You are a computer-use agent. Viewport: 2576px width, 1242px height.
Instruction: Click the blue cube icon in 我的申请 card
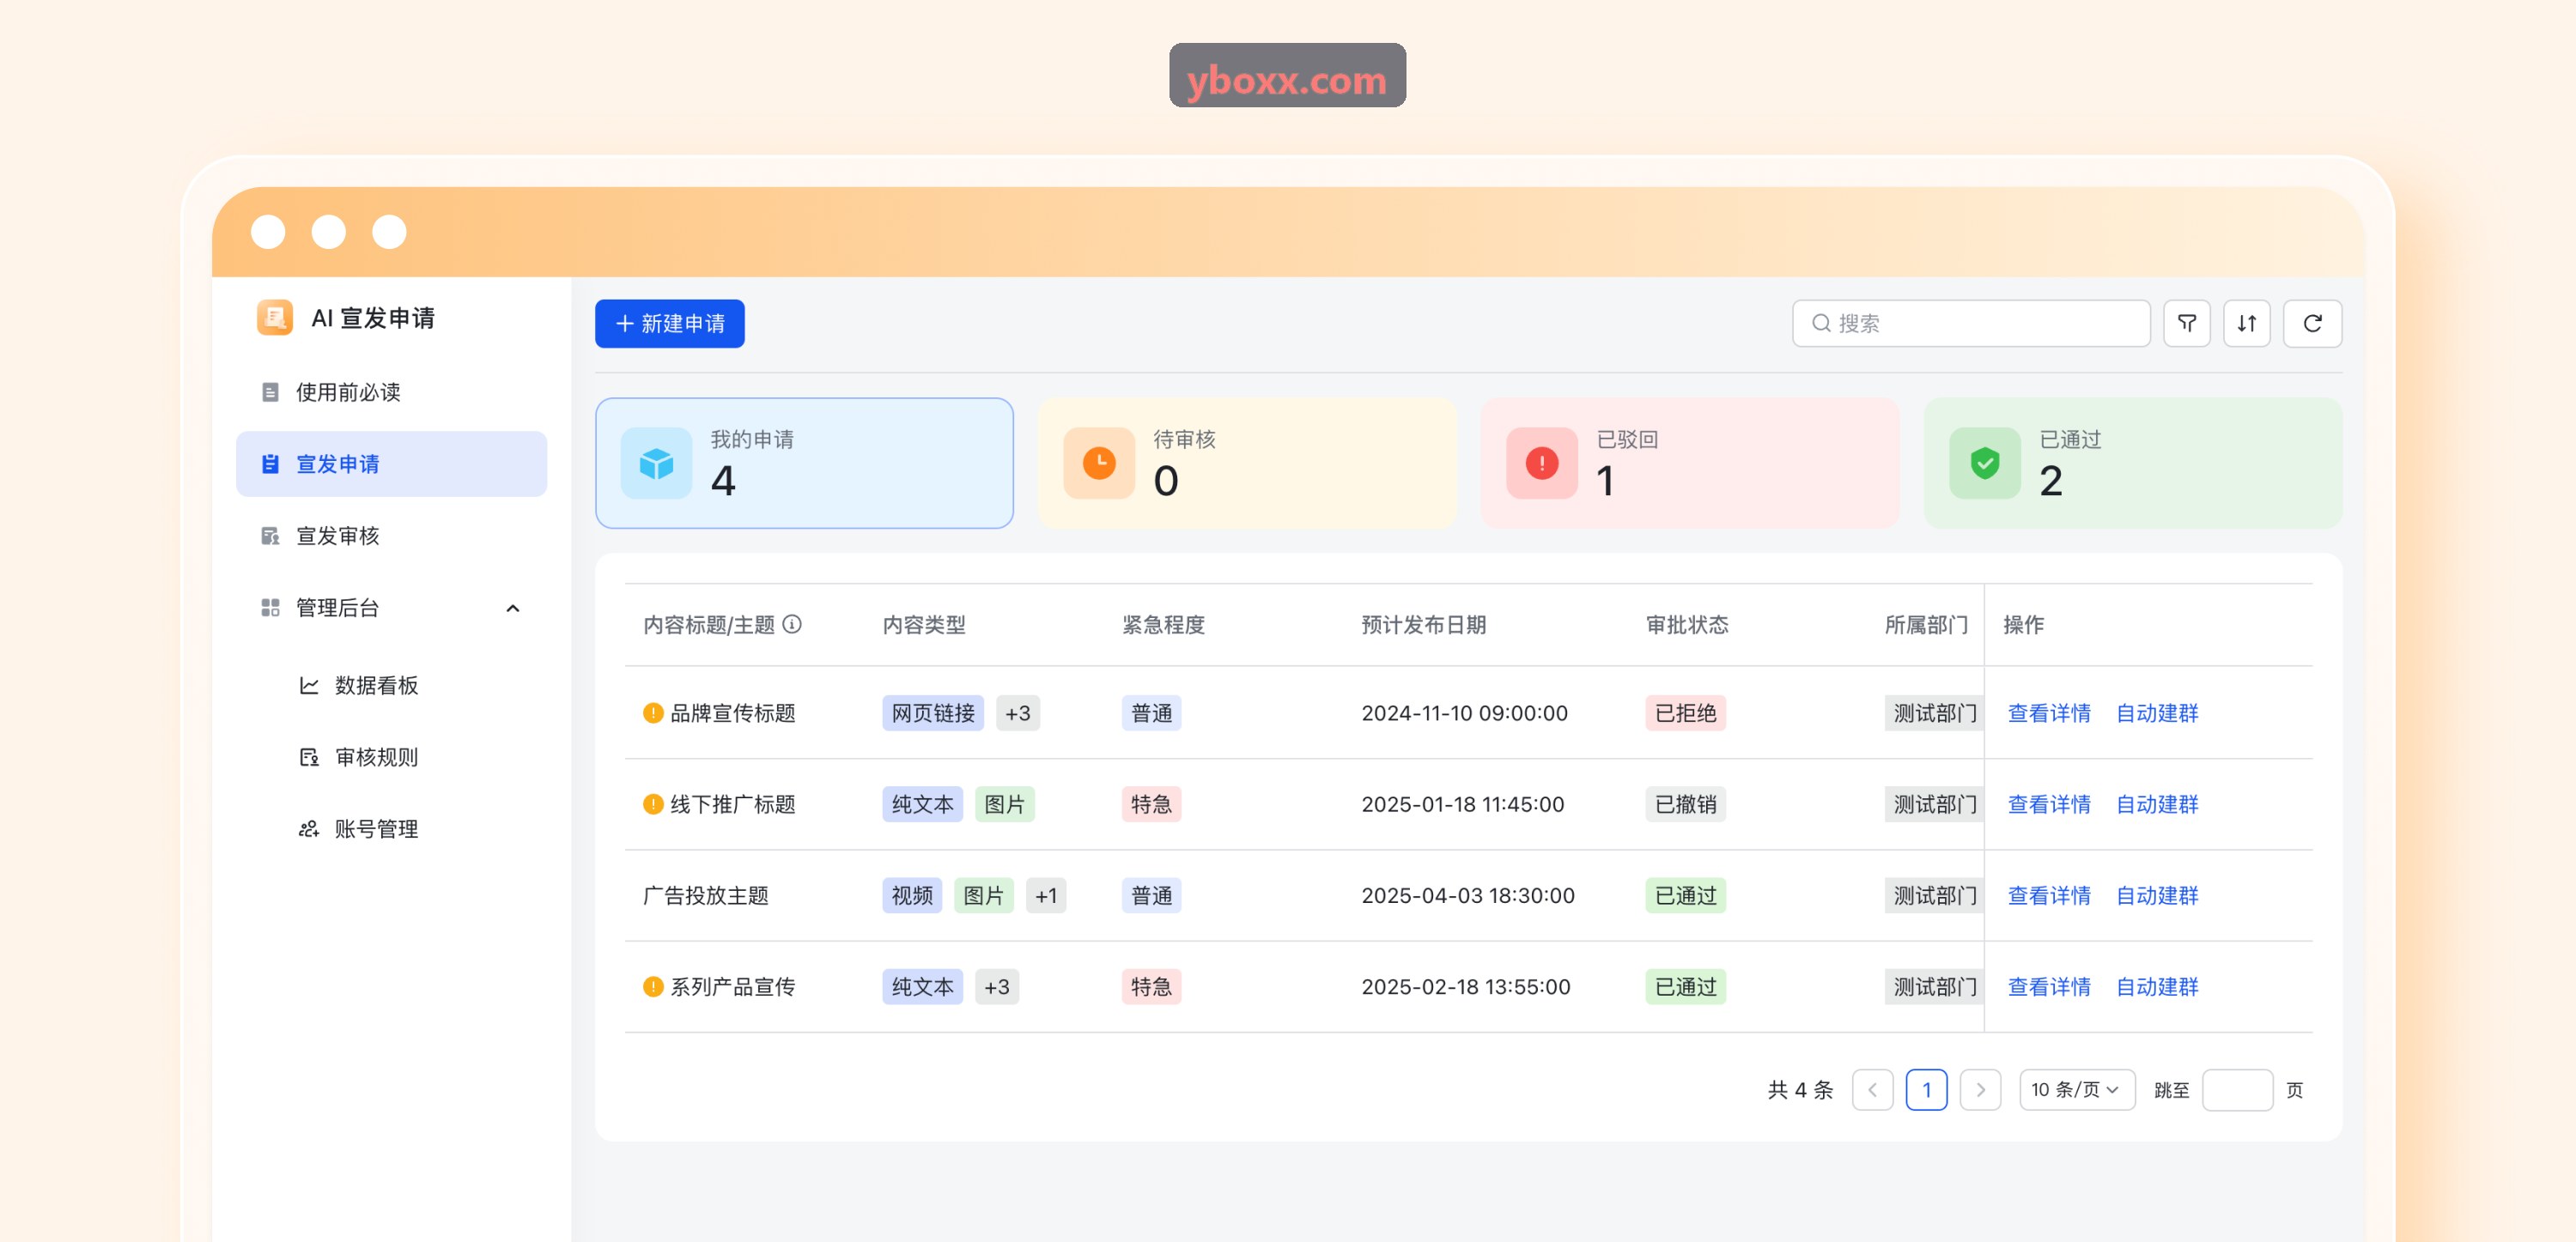pos(656,463)
